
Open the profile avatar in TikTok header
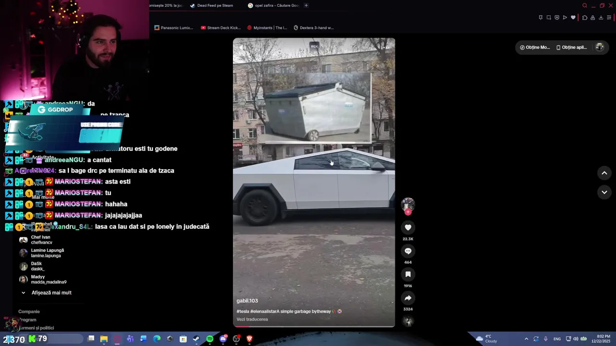(x=600, y=47)
